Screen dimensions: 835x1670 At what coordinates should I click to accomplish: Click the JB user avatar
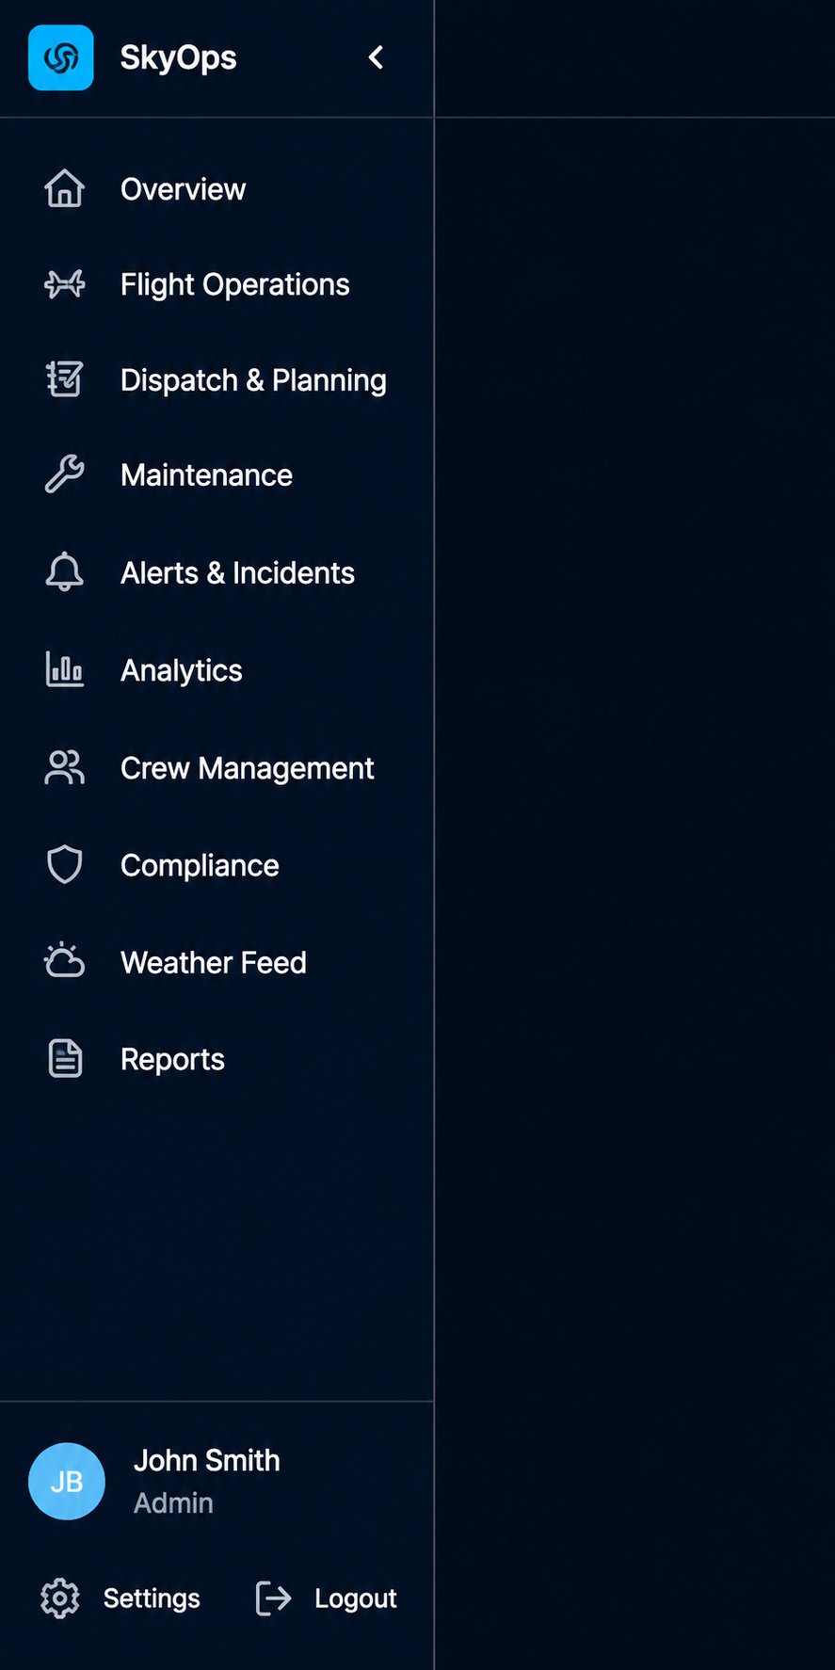pyautogui.click(x=67, y=1481)
